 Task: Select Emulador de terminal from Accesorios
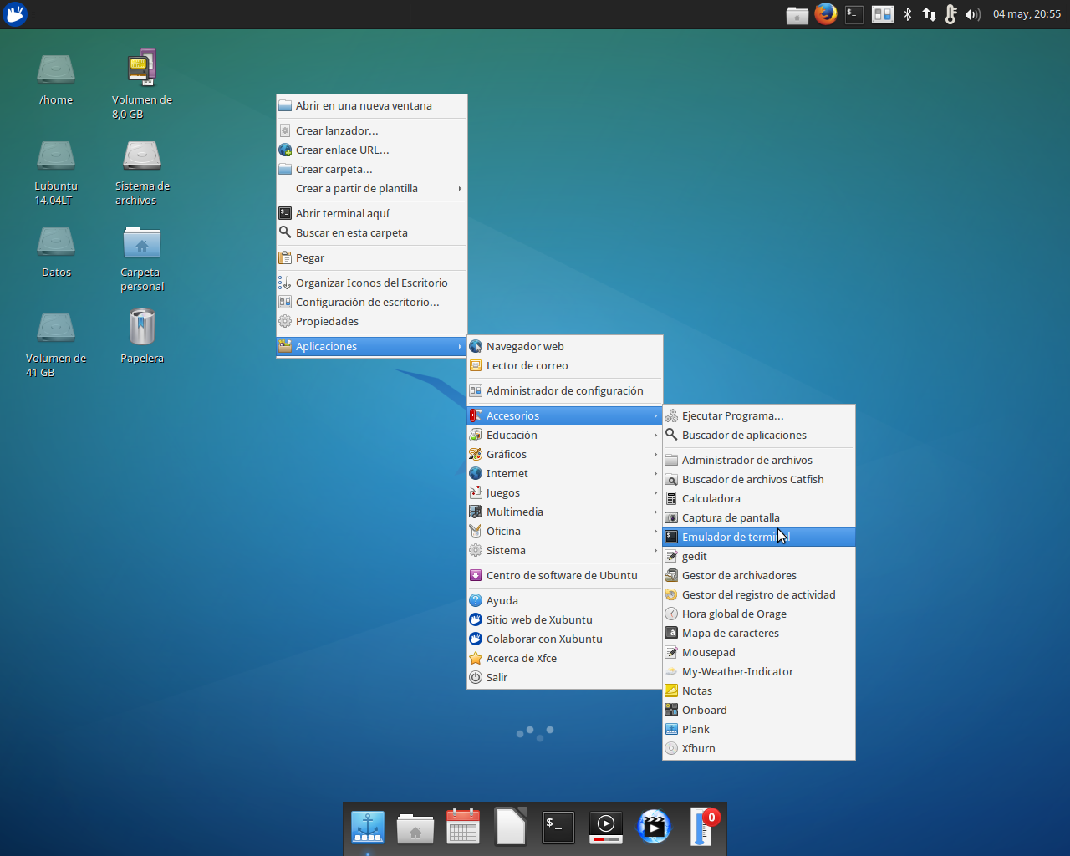click(734, 537)
